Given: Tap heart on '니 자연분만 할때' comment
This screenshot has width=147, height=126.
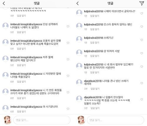Looking at the screenshot, I should coord(68,76).
